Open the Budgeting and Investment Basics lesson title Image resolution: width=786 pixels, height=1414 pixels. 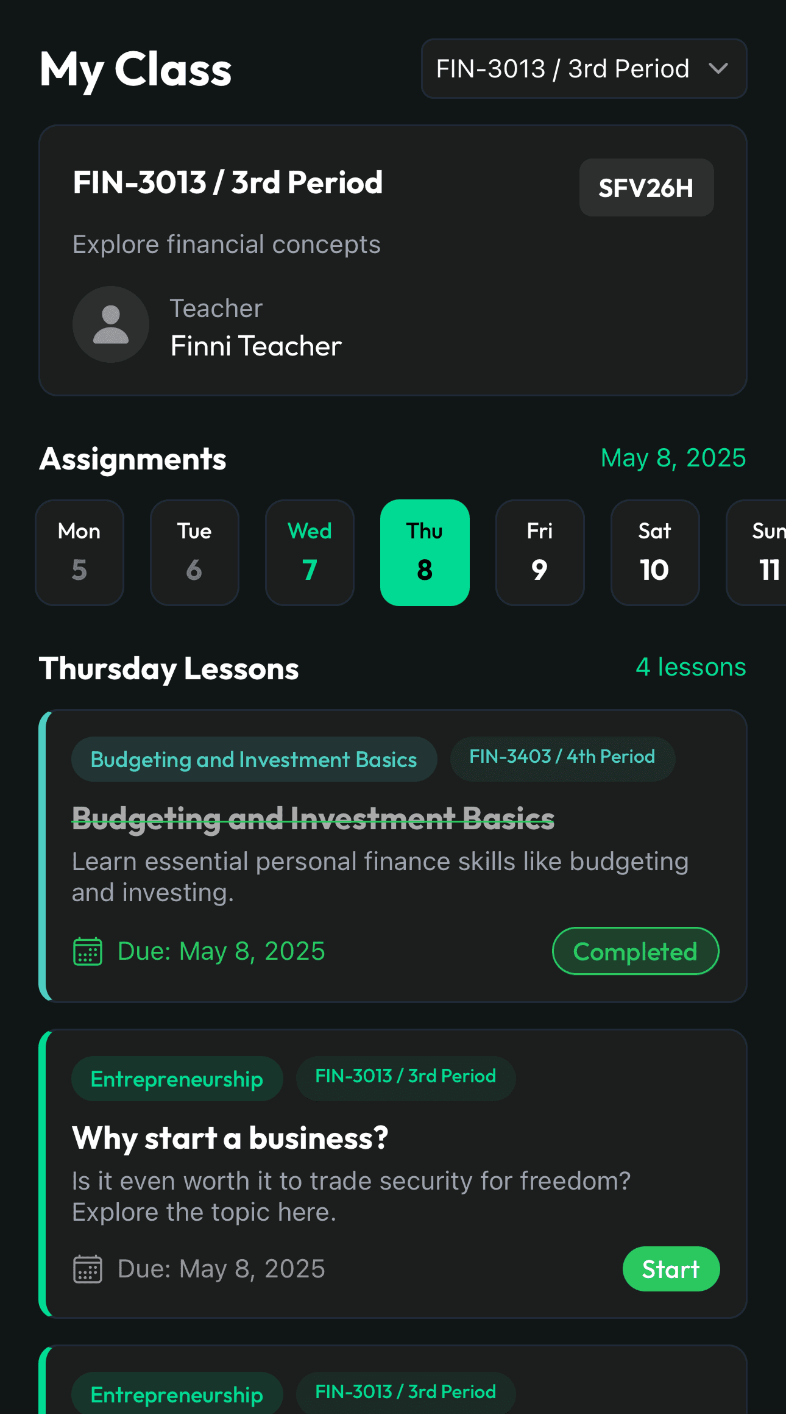(312, 818)
